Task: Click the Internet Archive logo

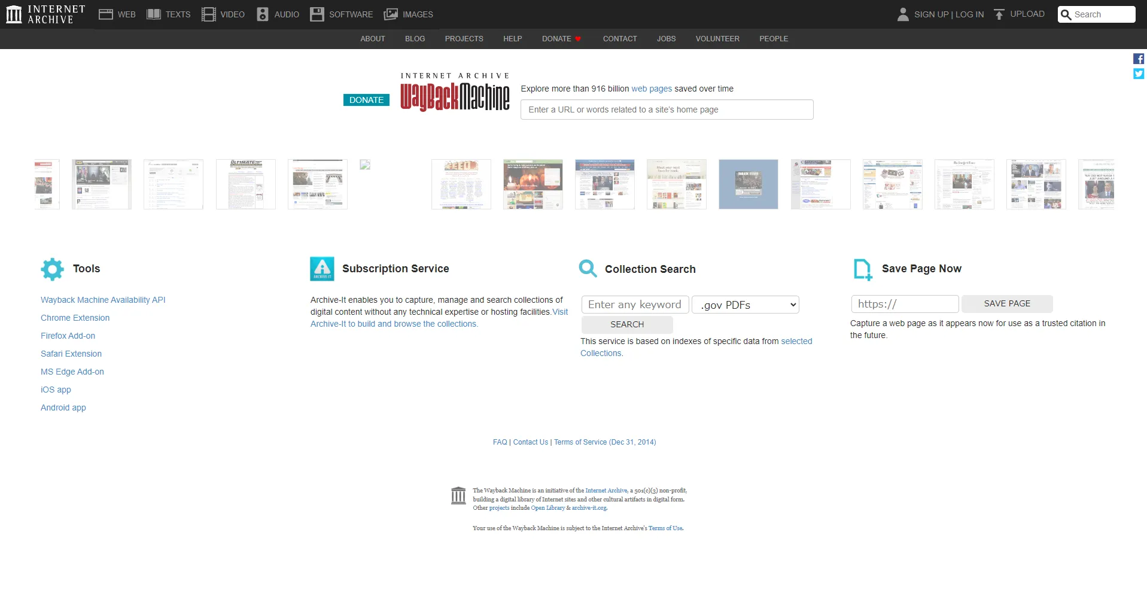Action: pyautogui.click(x=45, y=14)
